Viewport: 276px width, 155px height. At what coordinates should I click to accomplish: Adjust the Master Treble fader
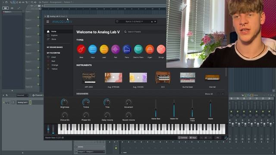pos(192,108)
